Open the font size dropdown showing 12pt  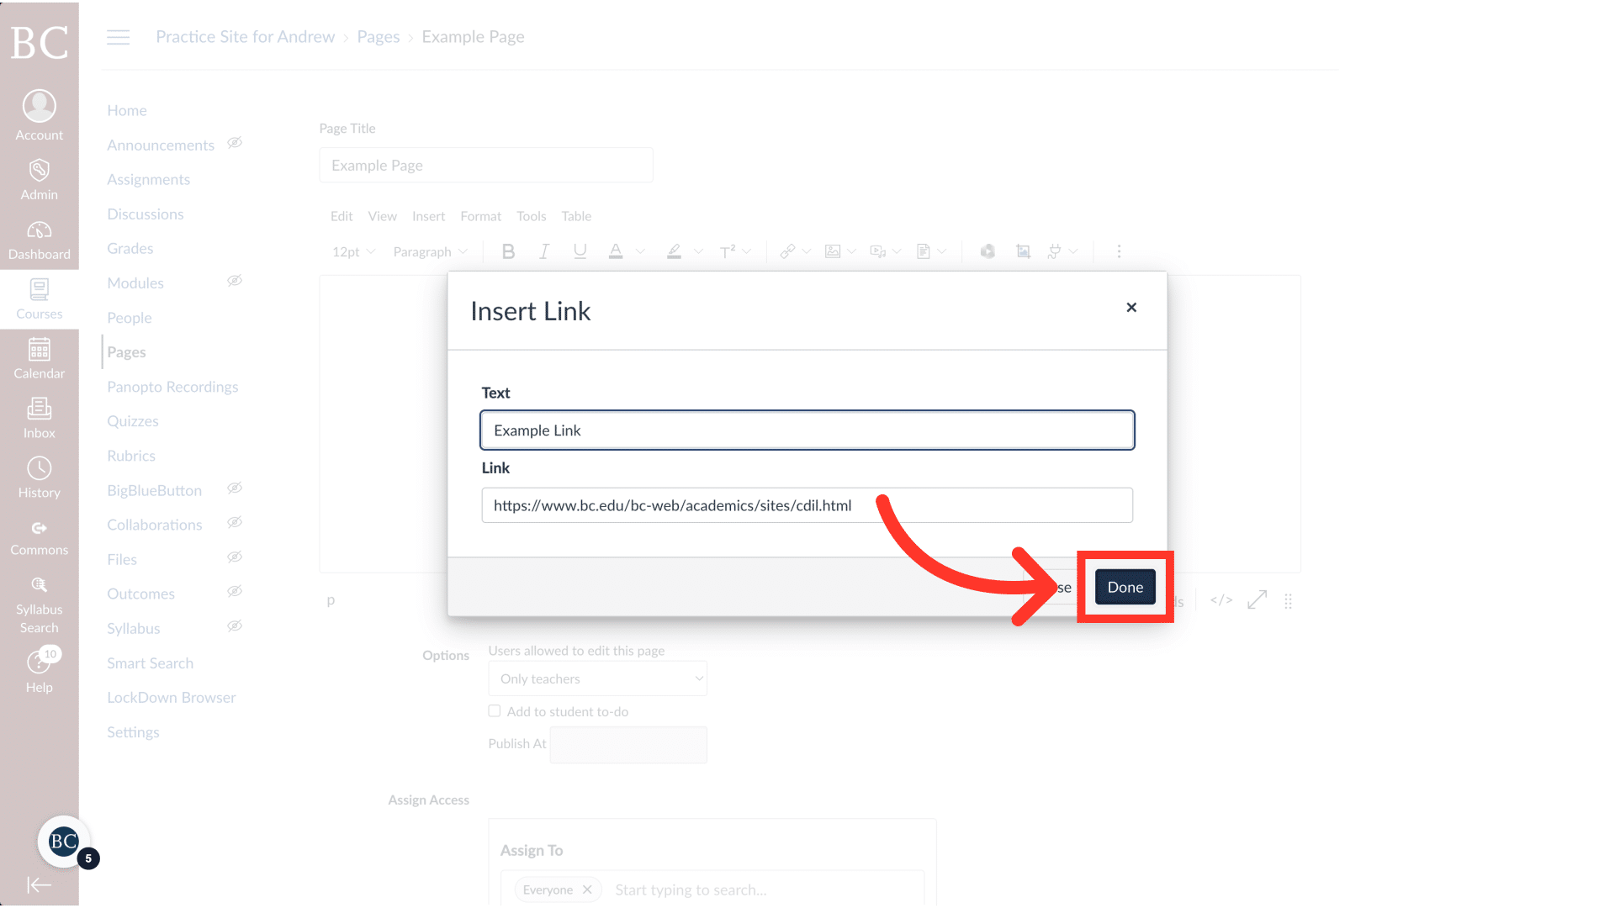coord(352,251)
